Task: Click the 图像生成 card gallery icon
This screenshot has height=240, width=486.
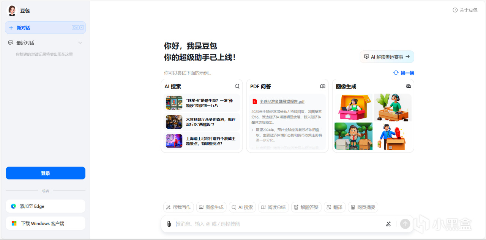Action: 409,86
